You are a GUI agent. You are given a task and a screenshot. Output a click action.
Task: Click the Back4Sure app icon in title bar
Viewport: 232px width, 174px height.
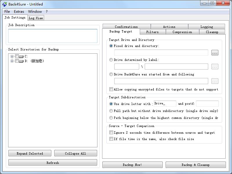click(4, 4)
